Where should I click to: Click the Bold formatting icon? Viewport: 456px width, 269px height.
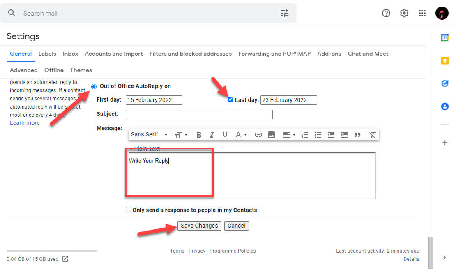199,135
